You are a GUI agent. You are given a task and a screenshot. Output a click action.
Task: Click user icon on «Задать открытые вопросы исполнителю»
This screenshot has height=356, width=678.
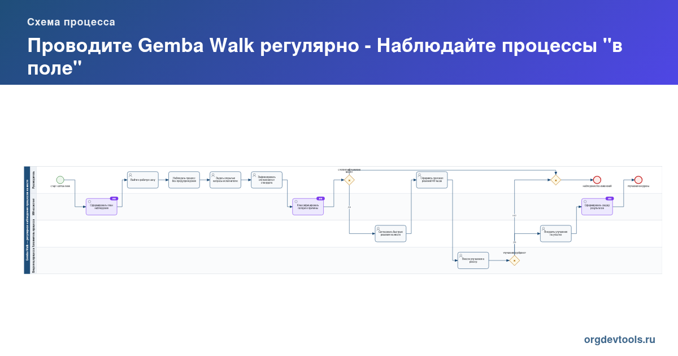click(213, 175)
